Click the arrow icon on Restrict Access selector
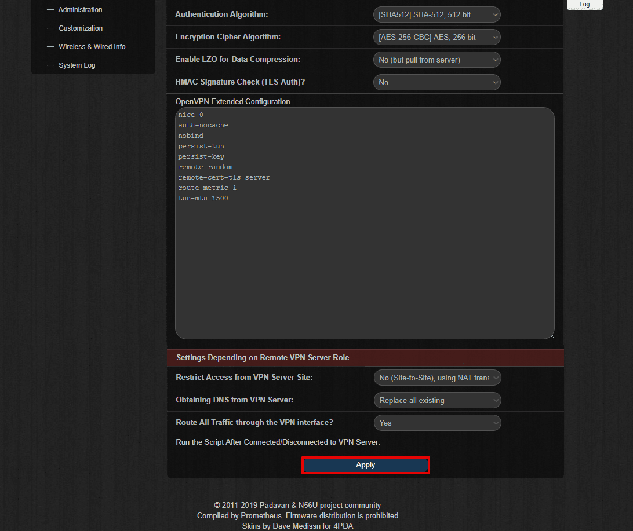633x531 pixels. pos(496,378)
